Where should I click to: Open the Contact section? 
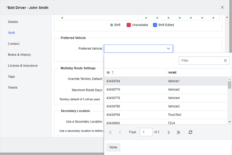point(14,44)
